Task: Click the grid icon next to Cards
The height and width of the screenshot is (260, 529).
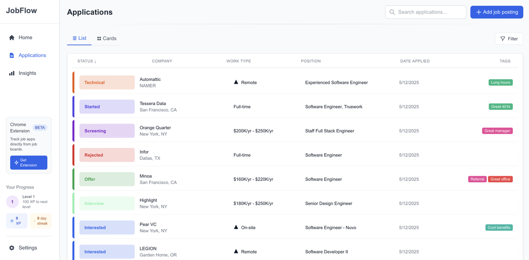Action: 98,38
